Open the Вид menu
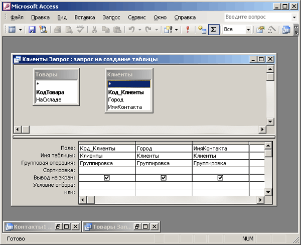 coord(62,17)
